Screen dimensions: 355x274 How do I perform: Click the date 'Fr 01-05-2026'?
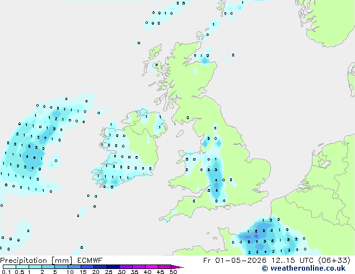(235, 261)
